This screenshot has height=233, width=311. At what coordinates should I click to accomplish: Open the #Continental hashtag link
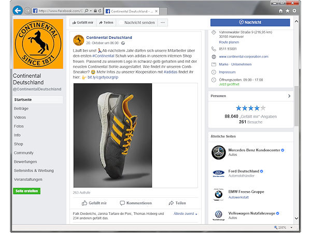pyautogui.click(x=103, y=56)
